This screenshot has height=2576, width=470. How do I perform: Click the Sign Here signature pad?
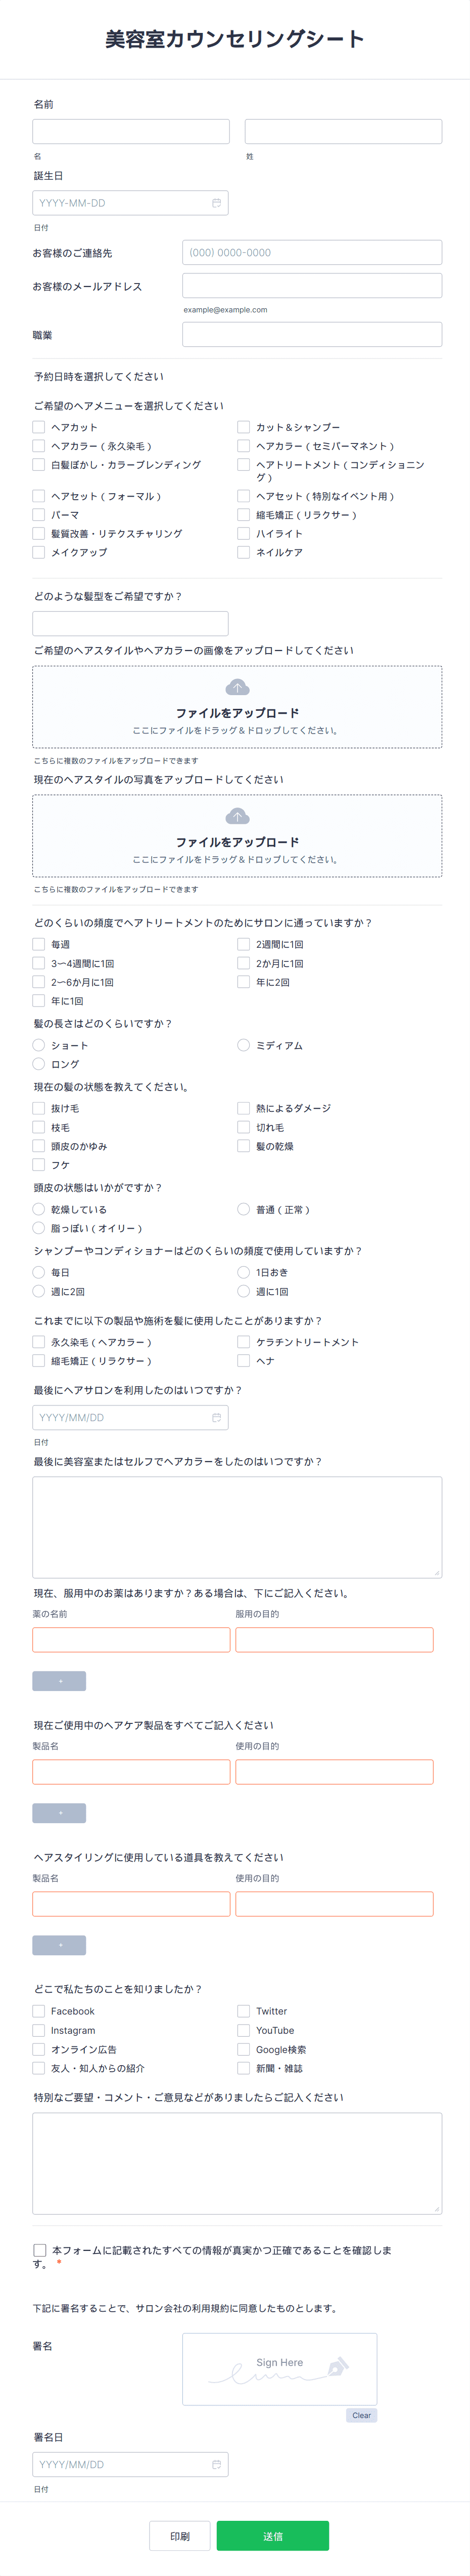pyautogui.click(x=279, y=2369)
